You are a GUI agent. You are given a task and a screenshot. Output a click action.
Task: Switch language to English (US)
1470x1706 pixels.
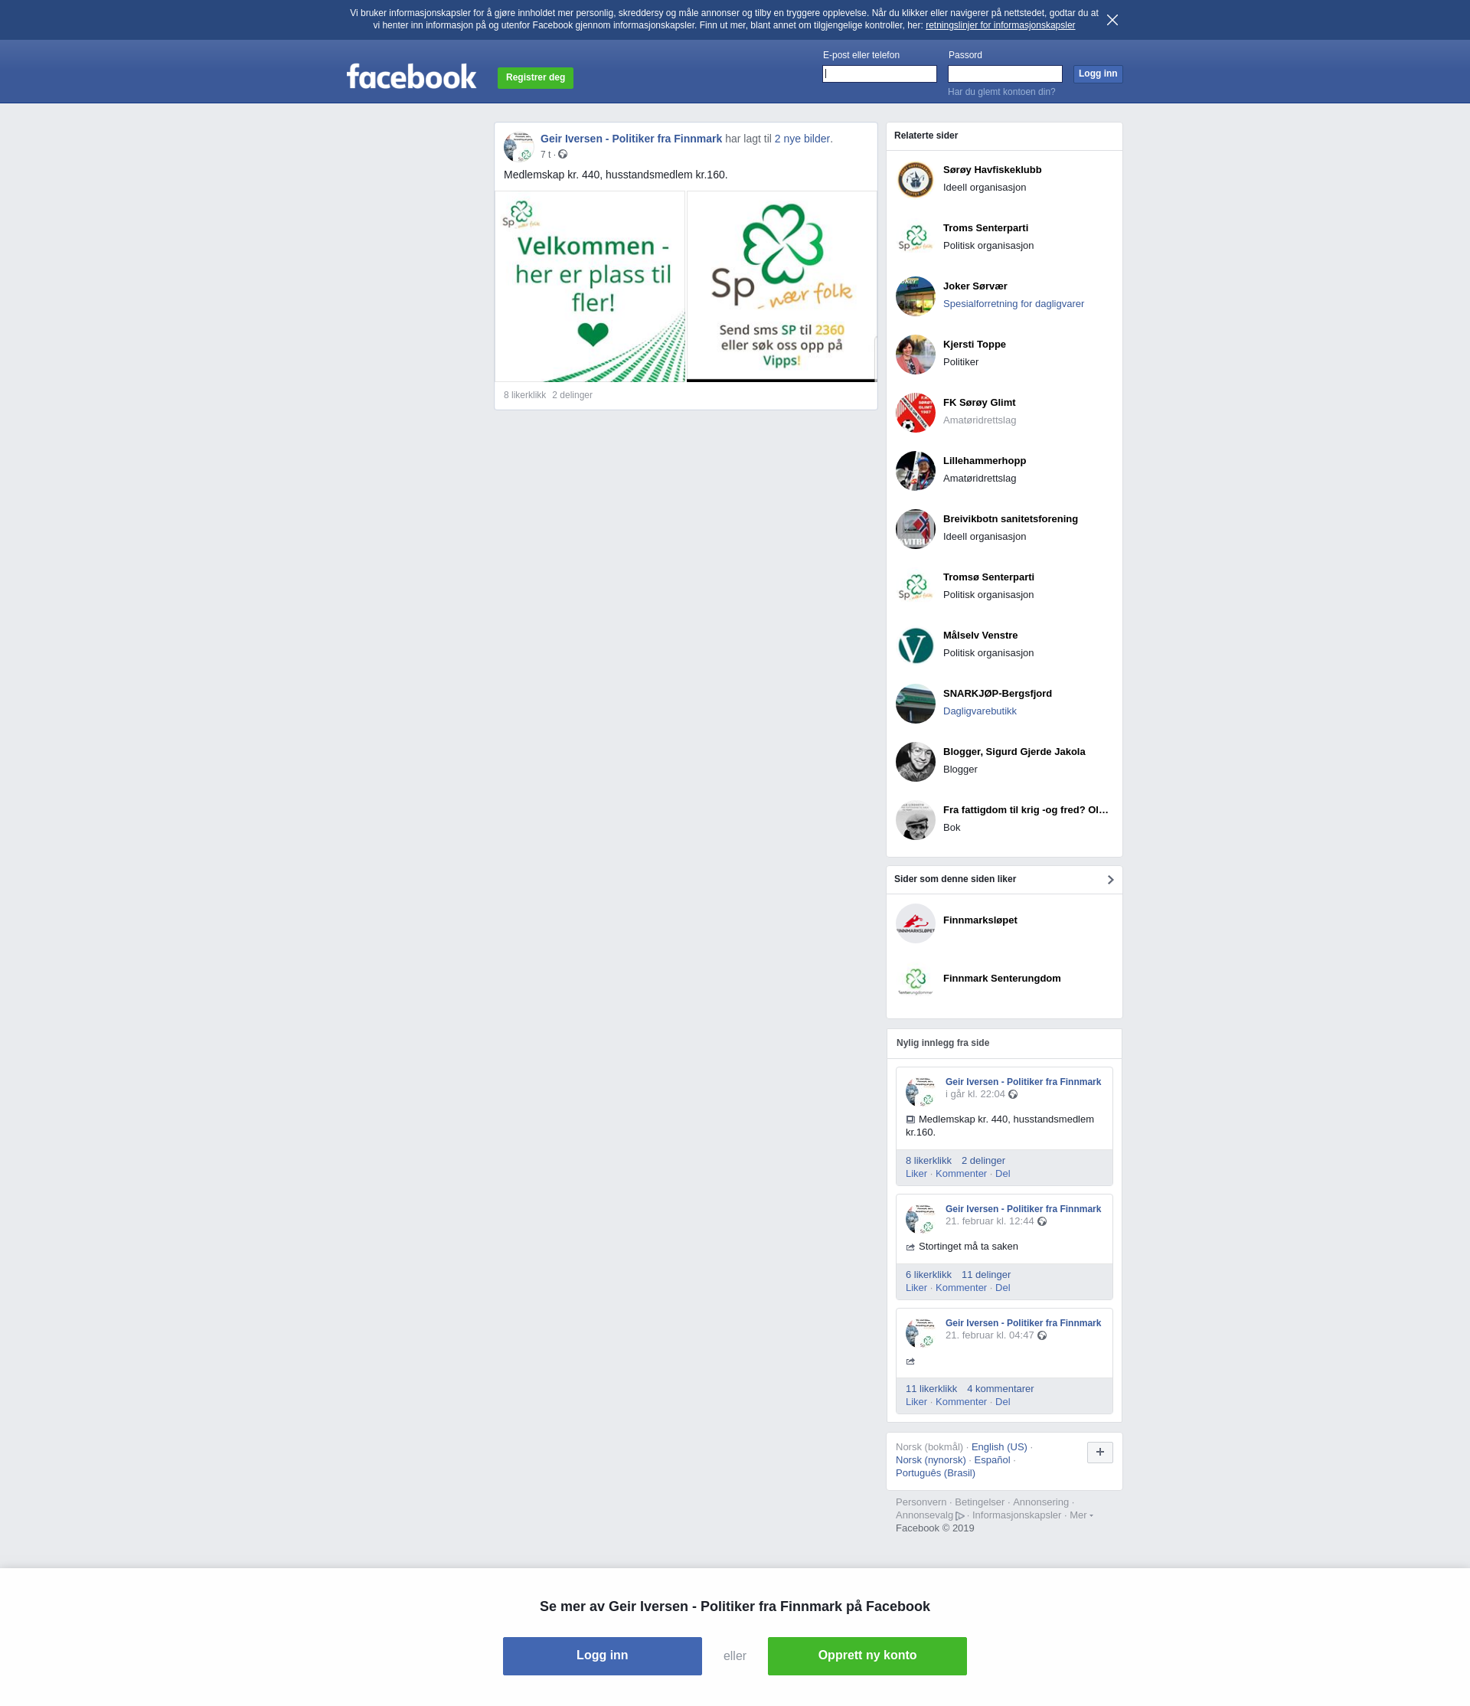click(998, 1446)
